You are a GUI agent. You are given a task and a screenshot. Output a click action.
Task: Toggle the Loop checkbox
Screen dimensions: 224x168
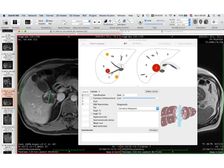click(x=146, y=21)
